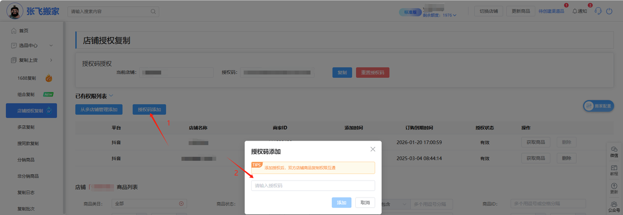Click the 张飞搬家 avatar logo
The image size is (623, 215).
(x=15, y=11)
